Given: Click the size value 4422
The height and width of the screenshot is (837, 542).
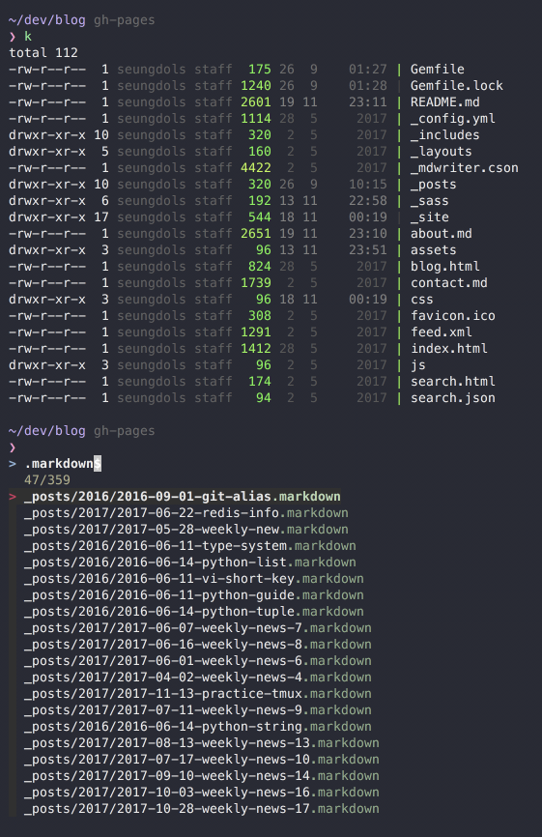Looking at the screenshot, I should click(x=256, y=167).
